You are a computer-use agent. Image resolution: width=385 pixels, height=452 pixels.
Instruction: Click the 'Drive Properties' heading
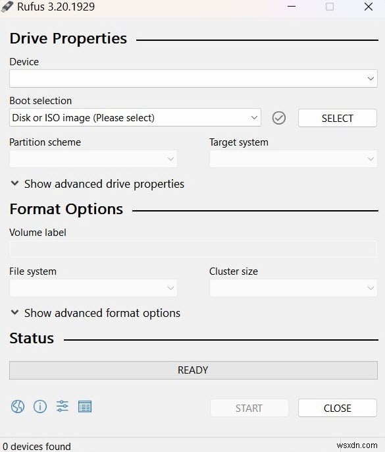68,38
